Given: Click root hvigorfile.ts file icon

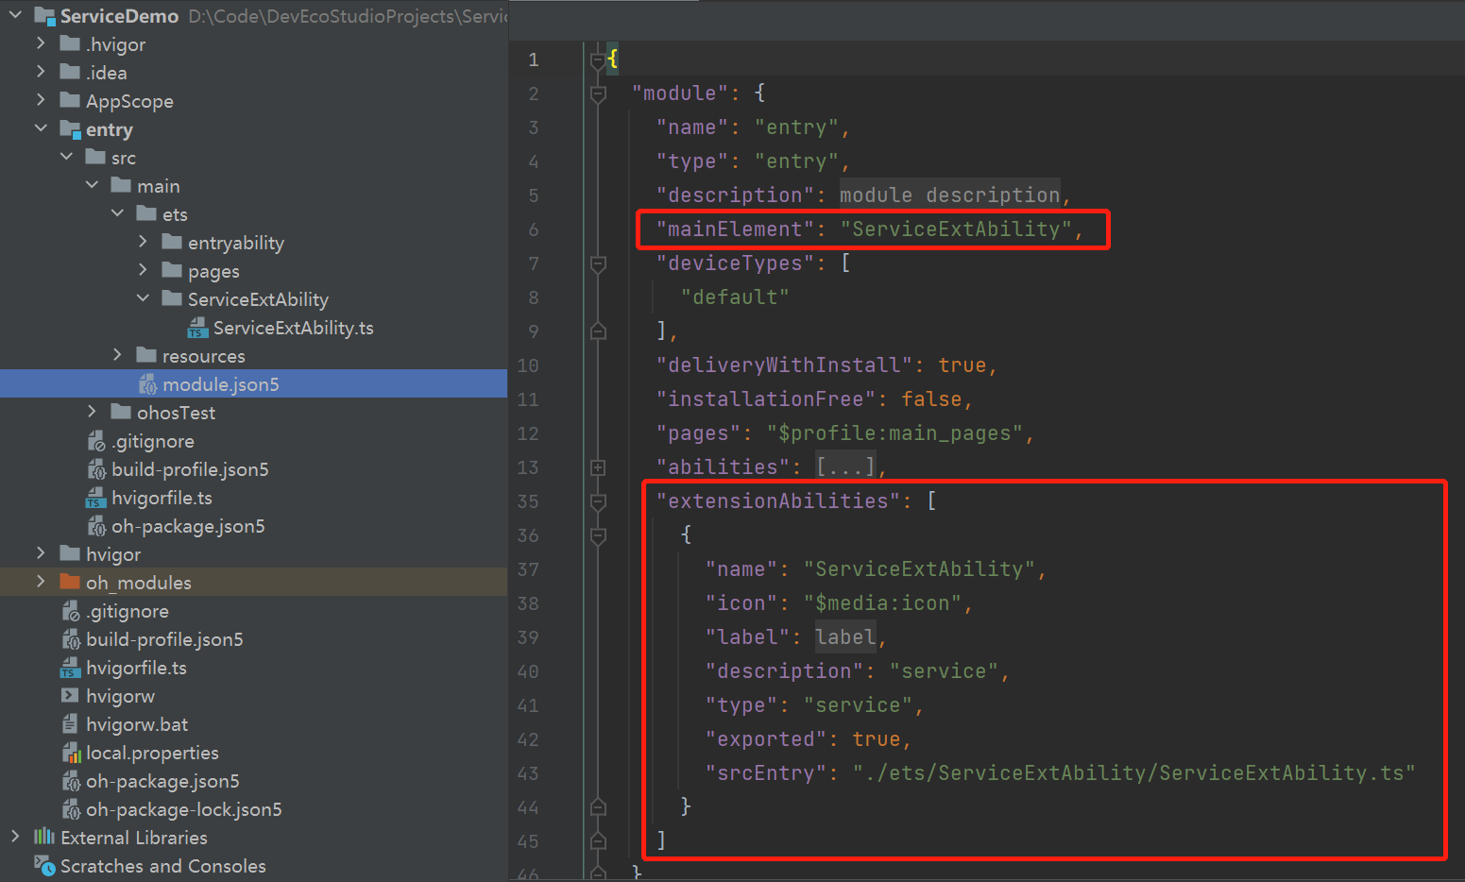Looking at the screenshot, I should (71, 668).
